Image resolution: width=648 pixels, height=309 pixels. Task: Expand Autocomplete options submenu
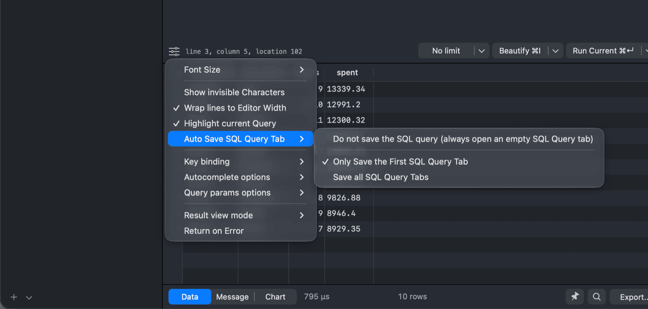(x=241, y=177)
